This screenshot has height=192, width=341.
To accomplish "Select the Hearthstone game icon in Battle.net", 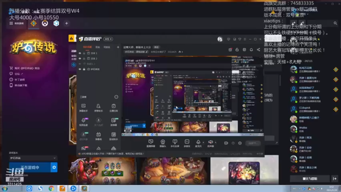I will click(34, 23).
